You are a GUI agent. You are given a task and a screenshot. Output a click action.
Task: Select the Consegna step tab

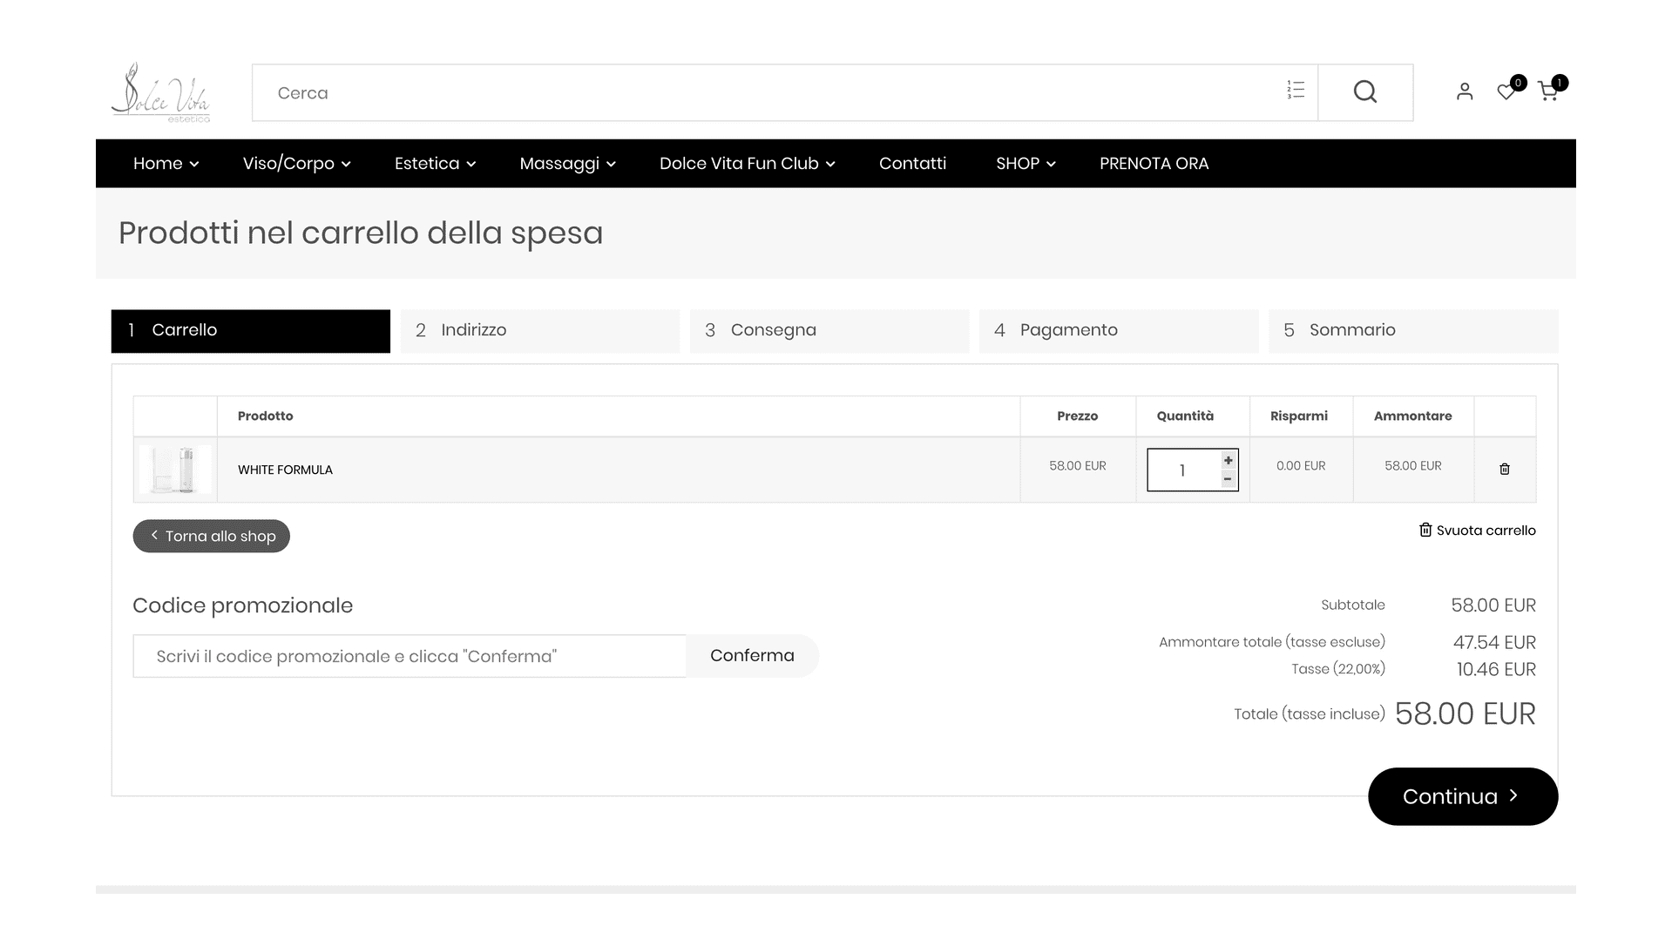point(829,331)
